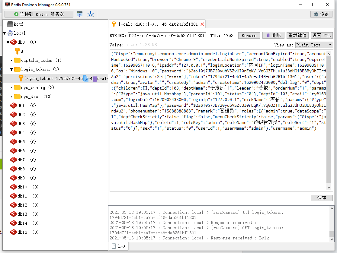337x253 pixels.
Task: Click the 保存 save button
Action: pos(322,198)
